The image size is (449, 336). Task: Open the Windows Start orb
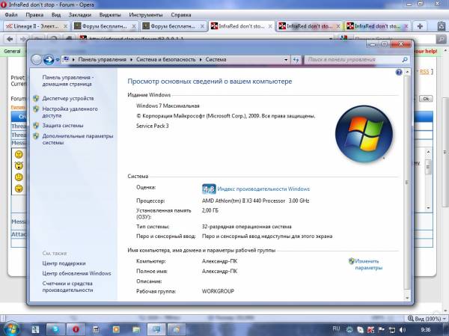(11, 329)
